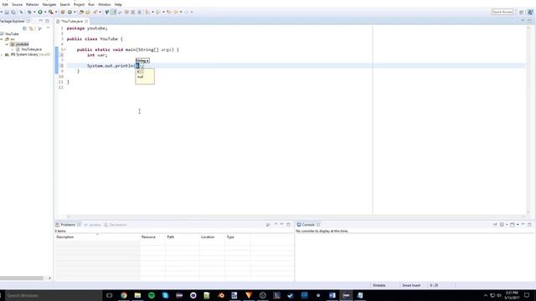
Task: Open the Display Selected Console dropdown
Action: click(507, 225)
